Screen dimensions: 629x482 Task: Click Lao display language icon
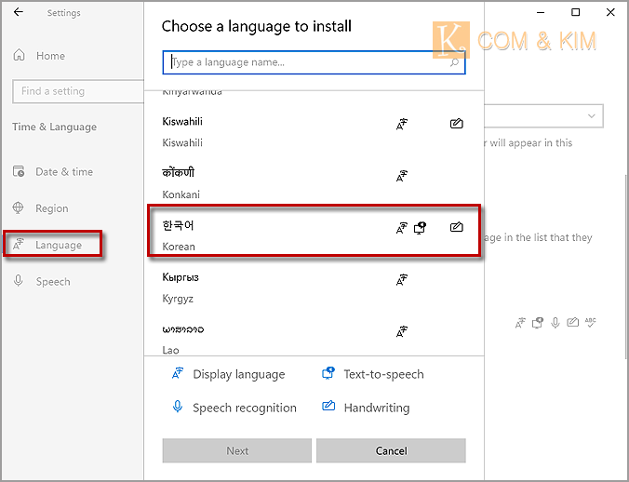pyautogui.click(x=402, y=331)
